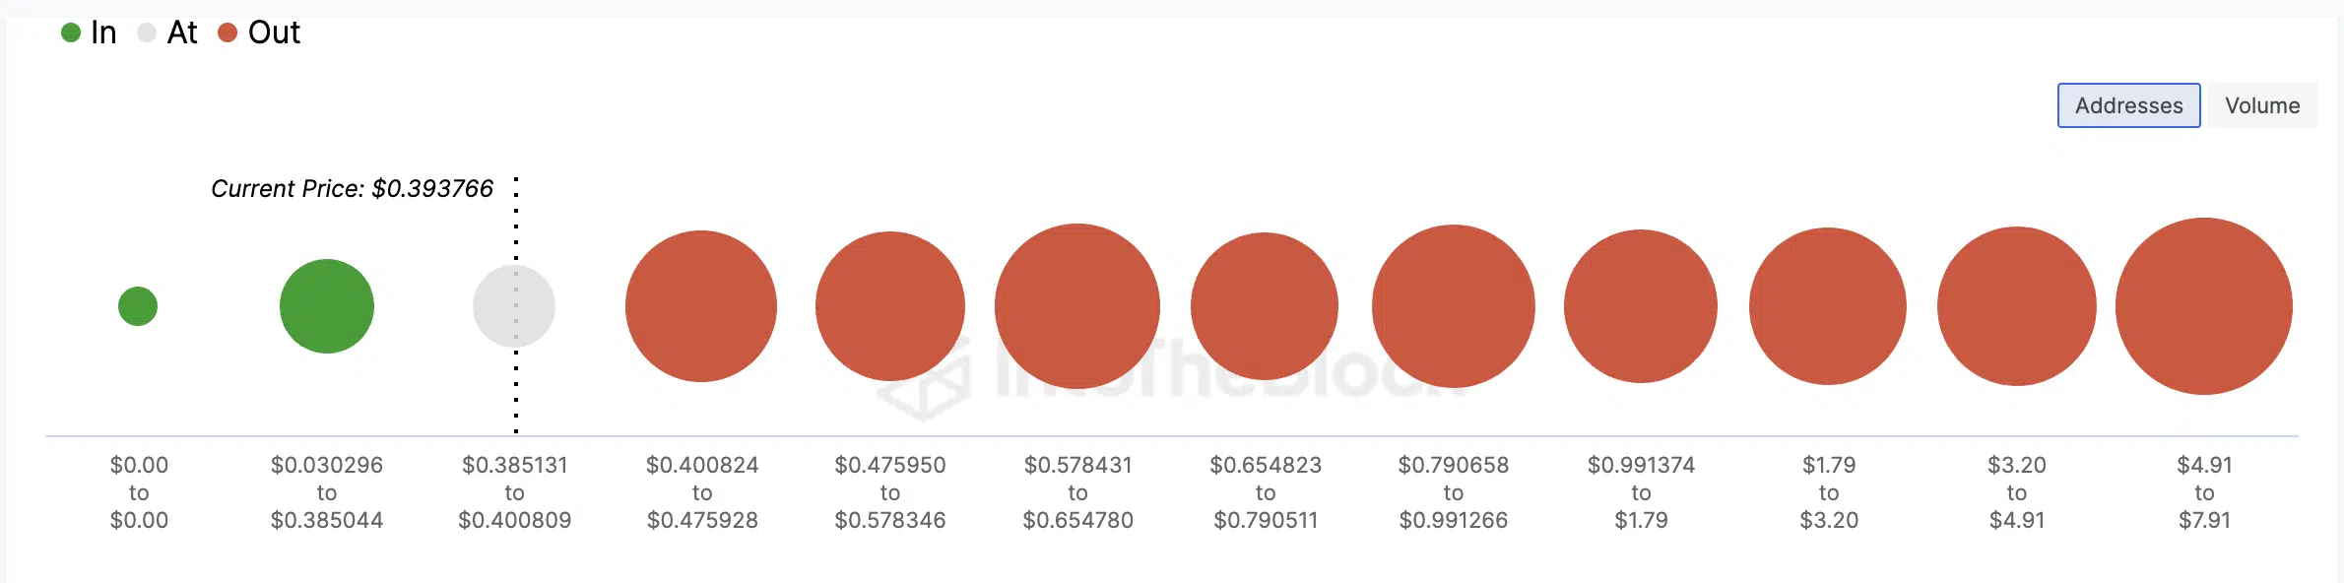
Task: Toggle the At legend item
Action: [167, 32]
